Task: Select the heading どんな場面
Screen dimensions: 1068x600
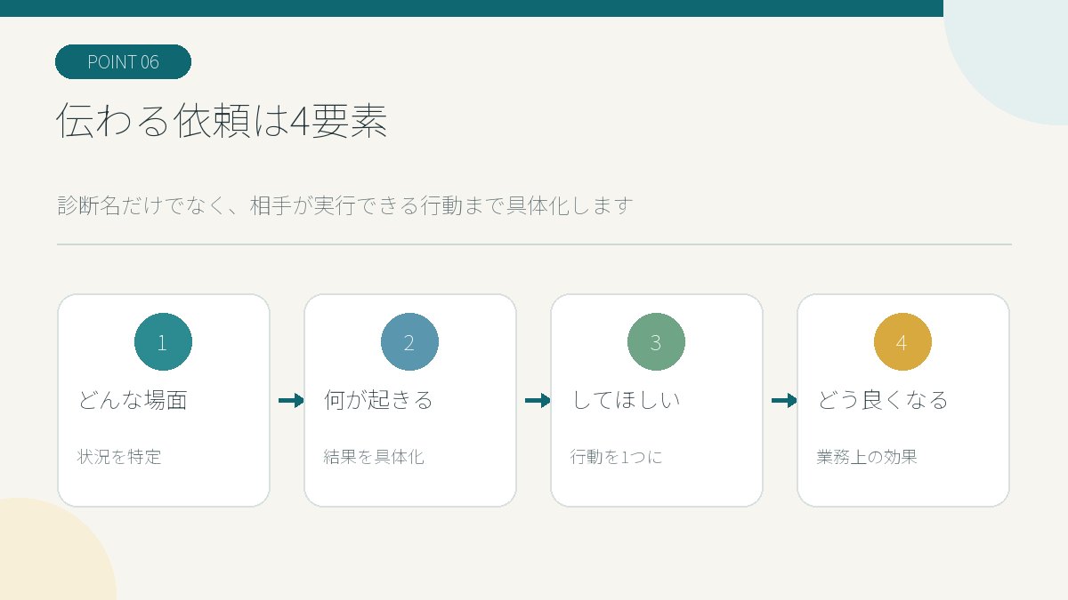Action: pyautogui.click(x=133, y=400)
